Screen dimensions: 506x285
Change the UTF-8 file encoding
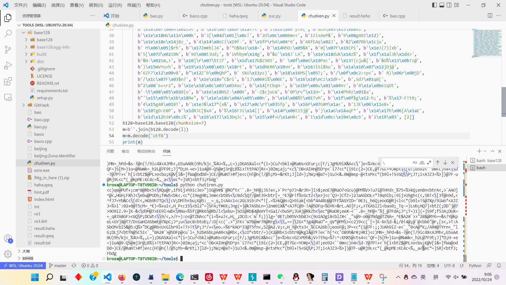pos(449,265)
